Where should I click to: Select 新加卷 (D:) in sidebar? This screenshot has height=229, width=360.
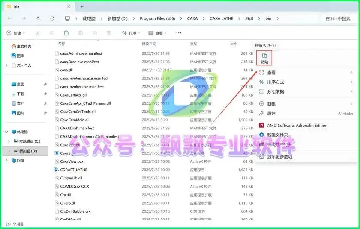click(x=25, y=151)
